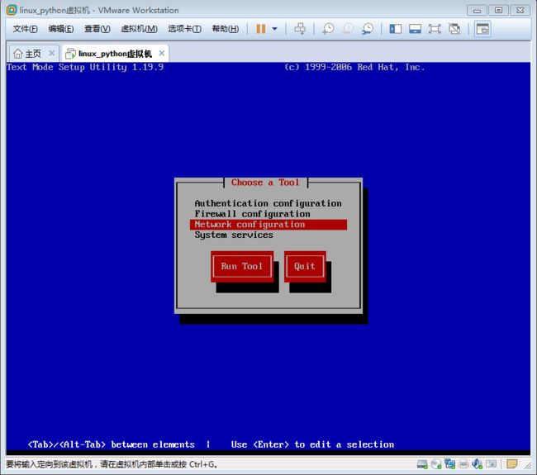The width and height of the screenshot is (537, 475).
Task: Close the 主页 tab
Action: coord(51,53)
